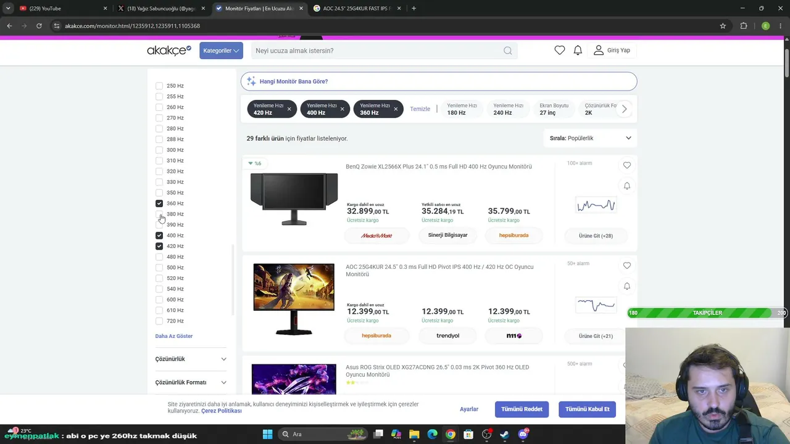Open Task View on the taskbar
The height and width of the screenshot is (444, 790).
[378, 434]
